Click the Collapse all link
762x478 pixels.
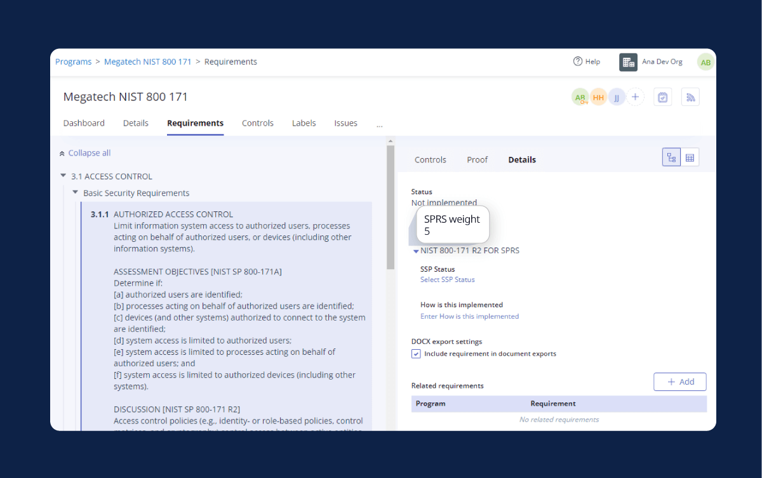(x=89, y=153)
